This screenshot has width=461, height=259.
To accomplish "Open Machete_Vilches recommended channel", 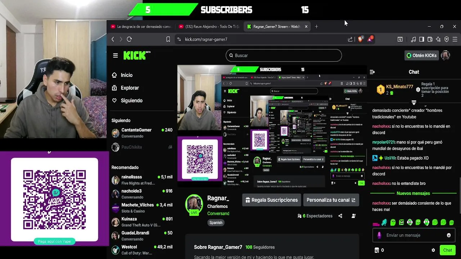I will [142, 208].
